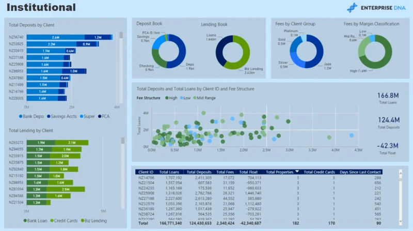
Task: Filter scatter by High fee structure
Action: [171, 98]
